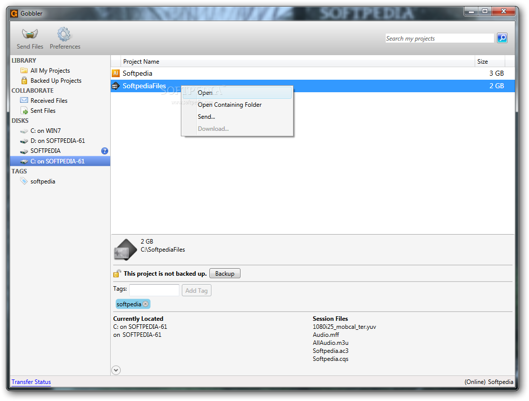529x401 pixels.
Task: Select C: on SOFTPEDIA-61 disk label
Action: (x=57, y=161)
